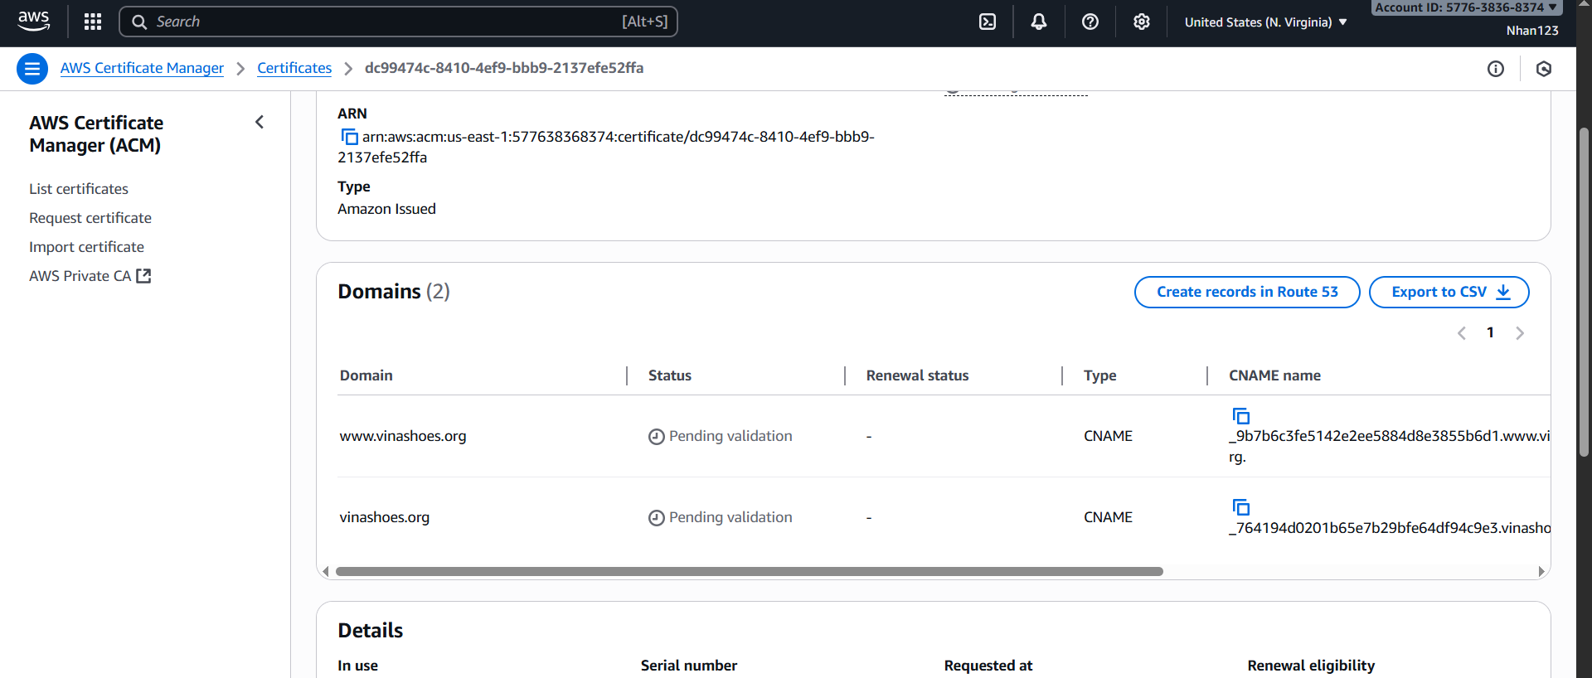Open the help question mark icon

pyautogui.click(x=1090, y=22)
